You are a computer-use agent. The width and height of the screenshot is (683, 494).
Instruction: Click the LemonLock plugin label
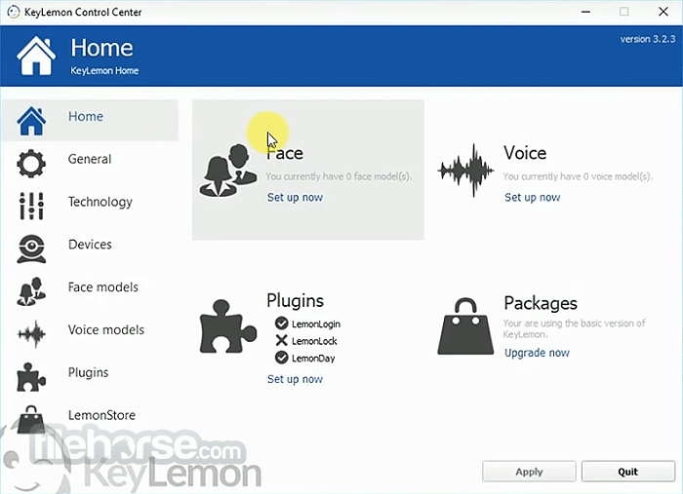[314, 341]
